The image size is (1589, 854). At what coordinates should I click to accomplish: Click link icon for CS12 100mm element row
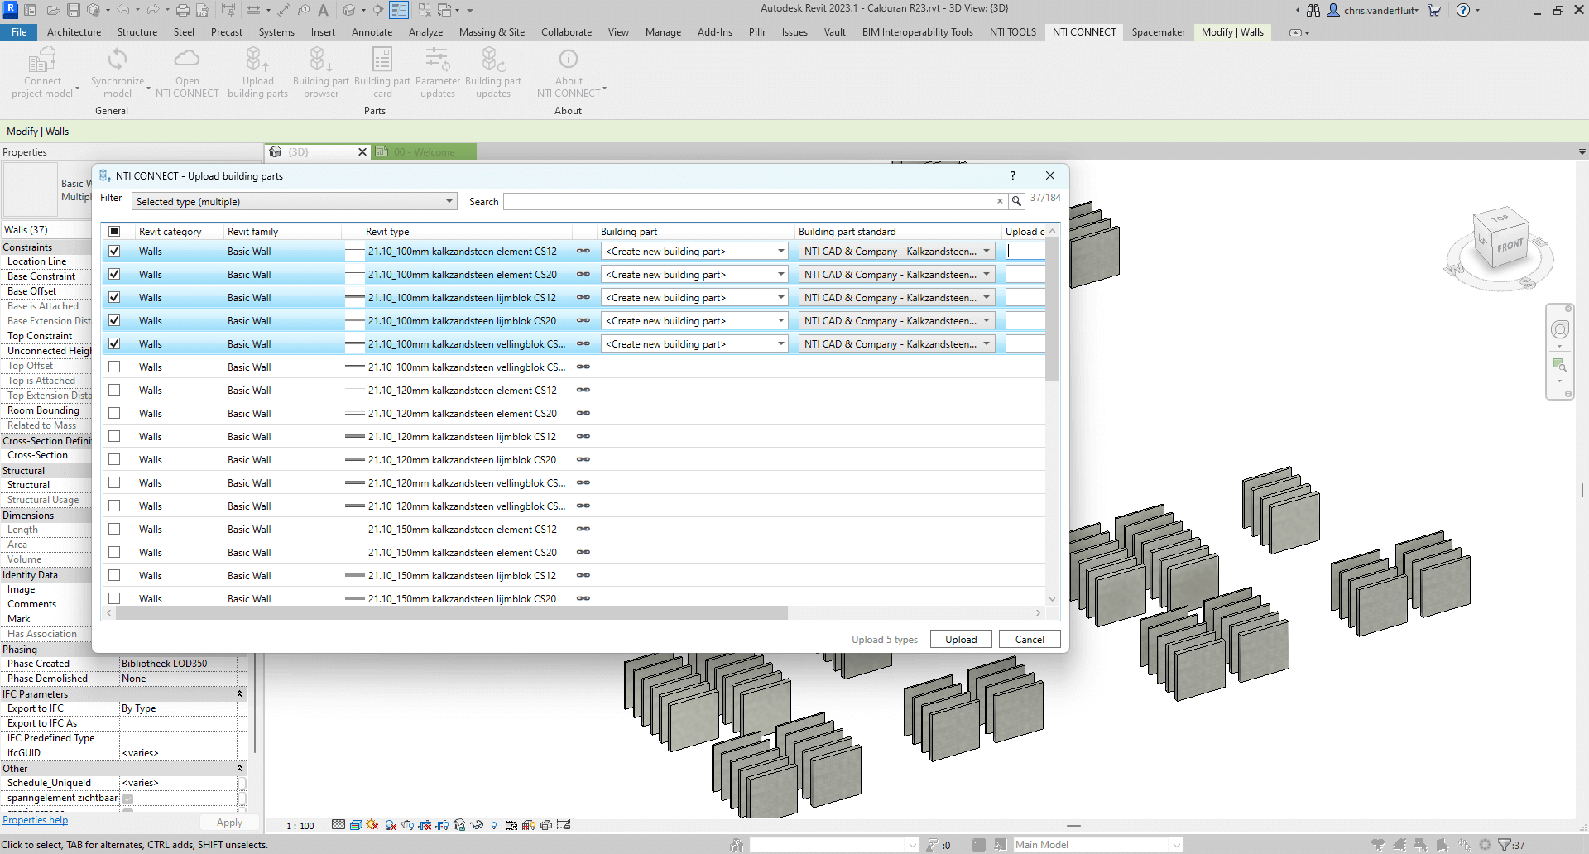(583, 251)
